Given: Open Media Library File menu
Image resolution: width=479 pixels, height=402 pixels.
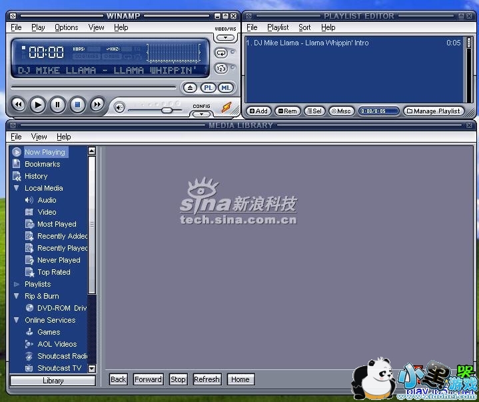Looking at the screenshot, I should click(16, 137).
